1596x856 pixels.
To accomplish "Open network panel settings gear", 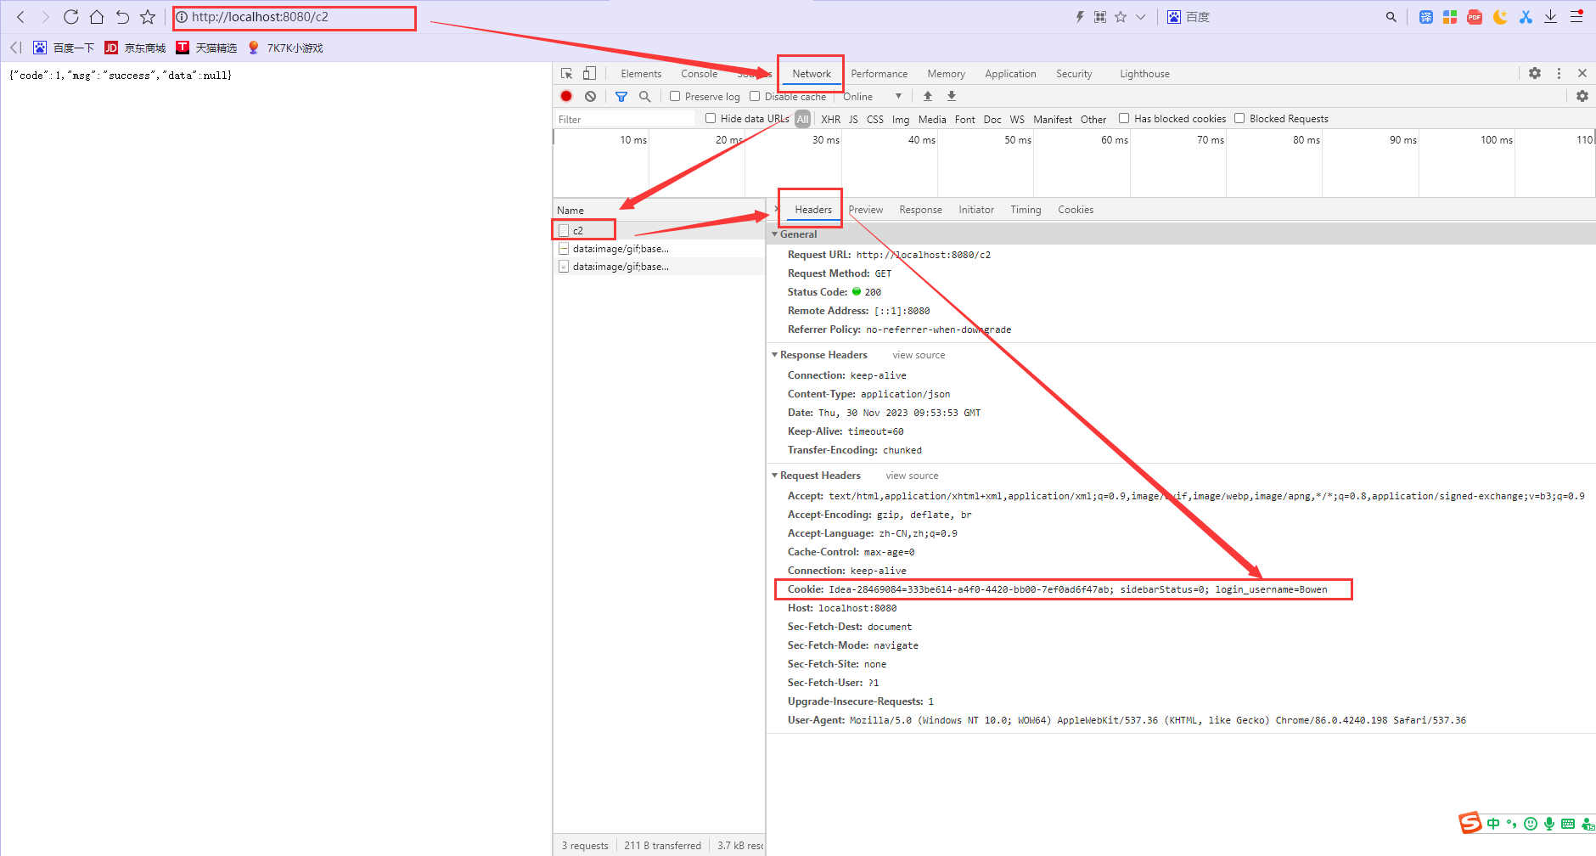I will [1582, 97].
